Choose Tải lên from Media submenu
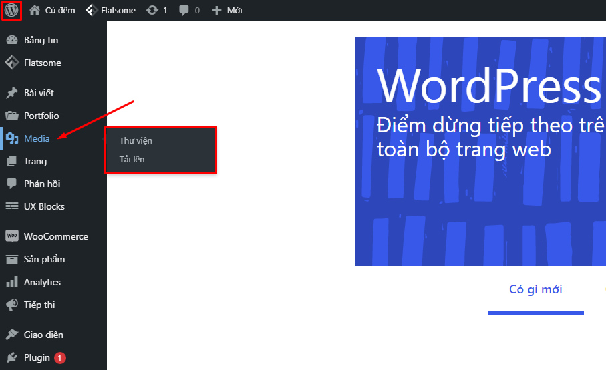 (132, 159)
